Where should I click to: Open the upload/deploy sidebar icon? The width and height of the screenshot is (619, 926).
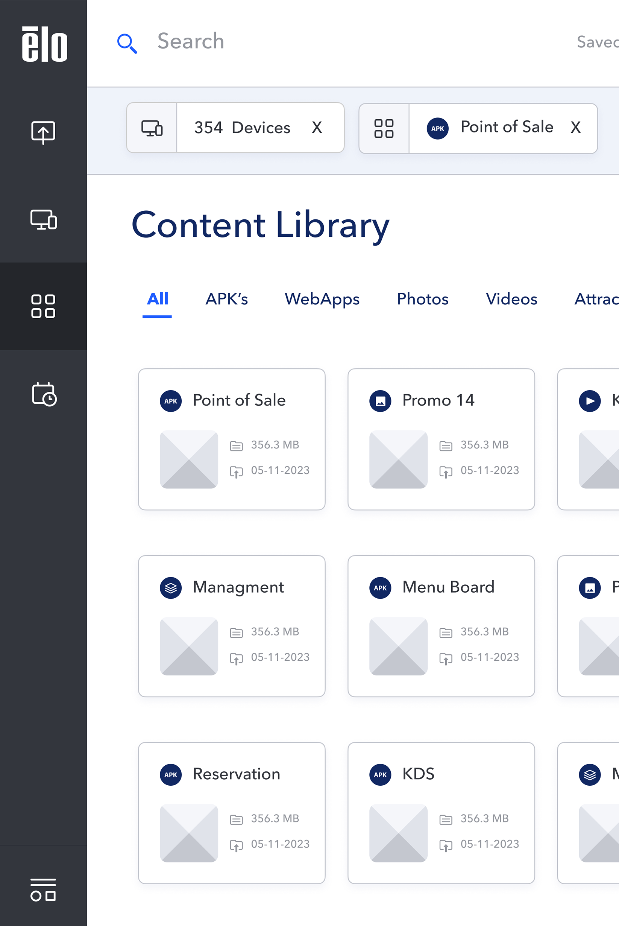[43, 132]
